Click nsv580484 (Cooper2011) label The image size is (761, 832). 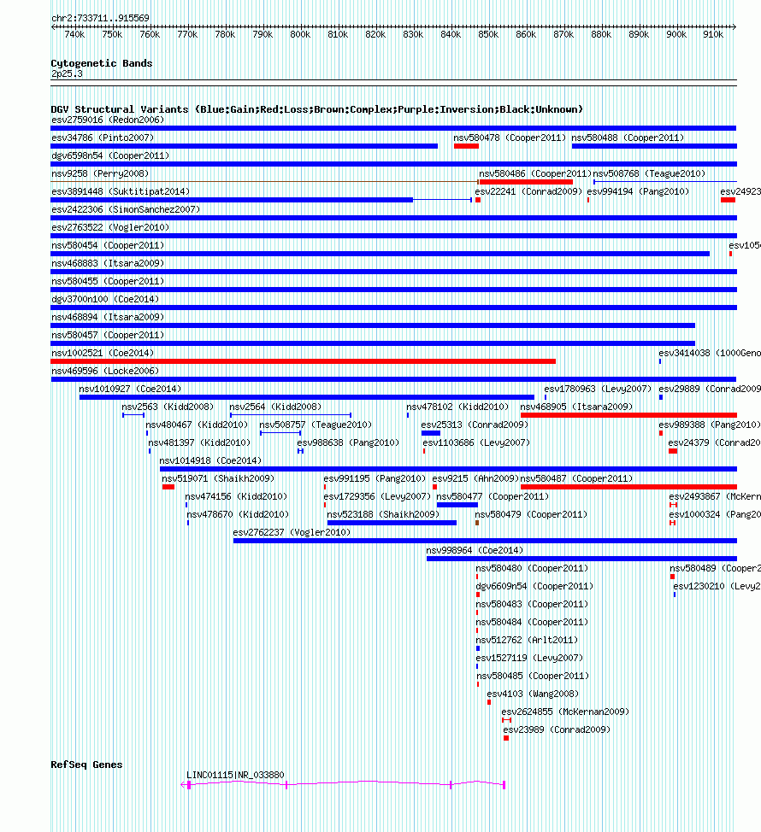coord(532,622)
